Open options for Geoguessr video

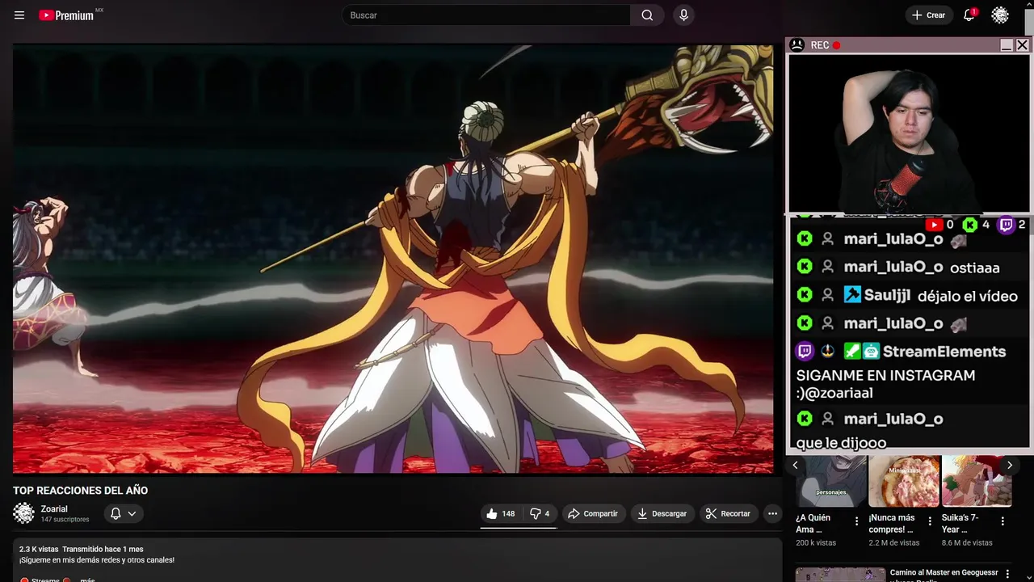[1007, 573]
